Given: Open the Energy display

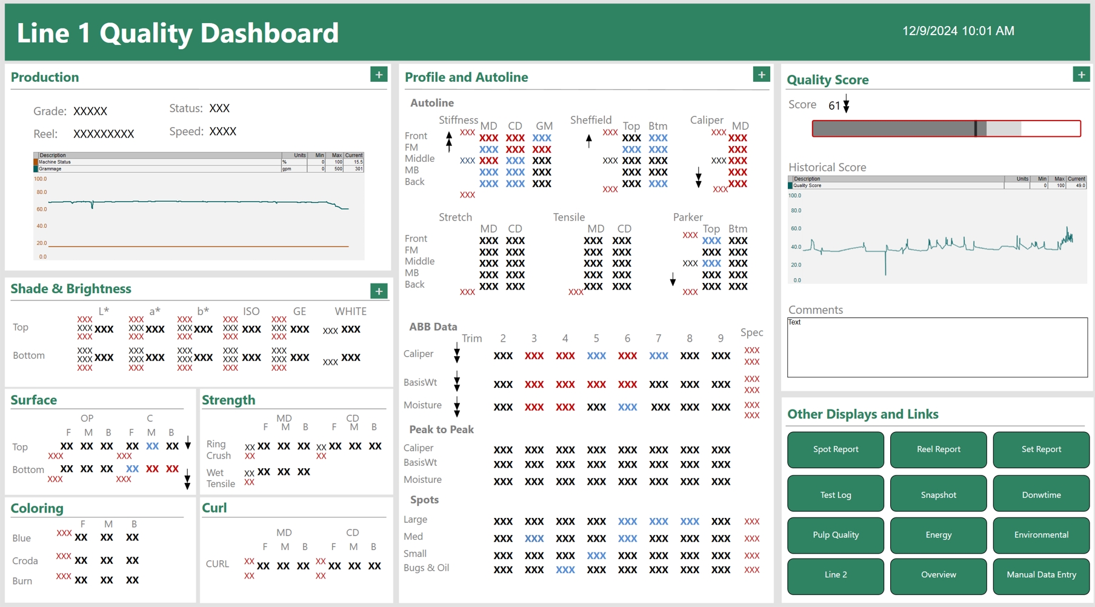Looking at the screenshot, I should click(x=939, y=535).
